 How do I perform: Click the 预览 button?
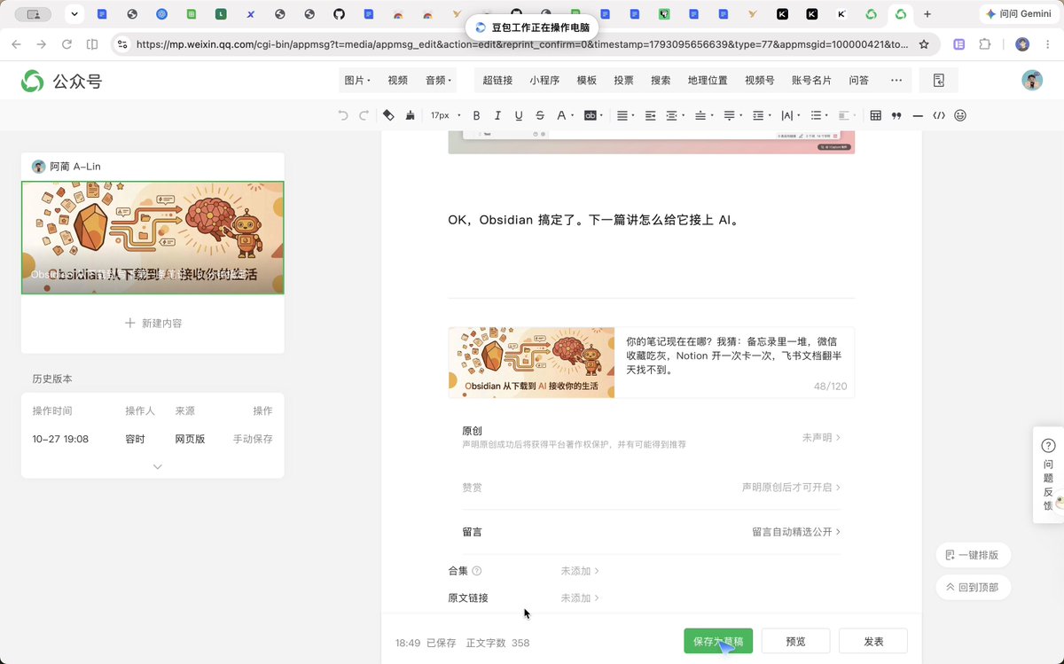[x=795, y=642]
